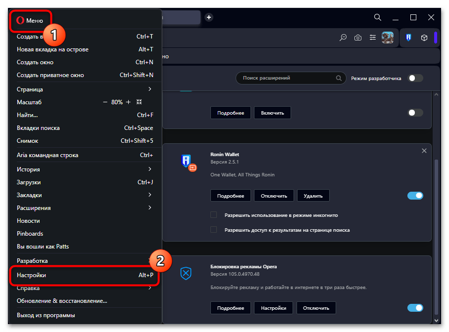Open Найти... menu entry
This screenshot has width=449, height=332.
(x=85, y=115)
